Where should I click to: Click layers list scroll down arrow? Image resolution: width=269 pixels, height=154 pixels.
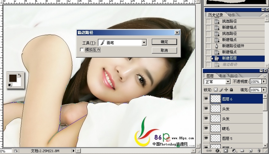tap(265, 146)
